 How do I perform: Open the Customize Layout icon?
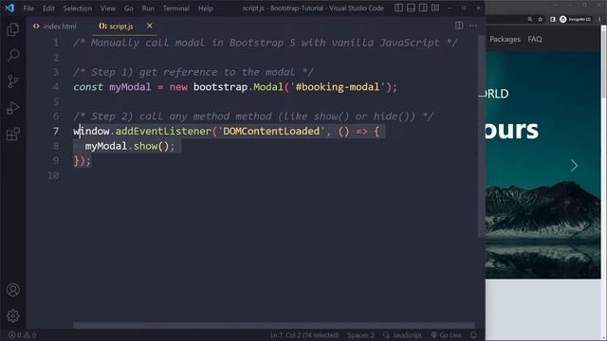click(x=435, y=8)
